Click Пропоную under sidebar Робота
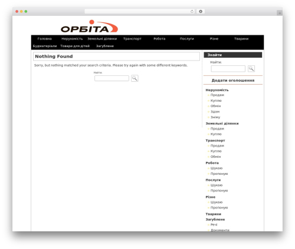Screen dimensions: 295x249 [219, 174]
